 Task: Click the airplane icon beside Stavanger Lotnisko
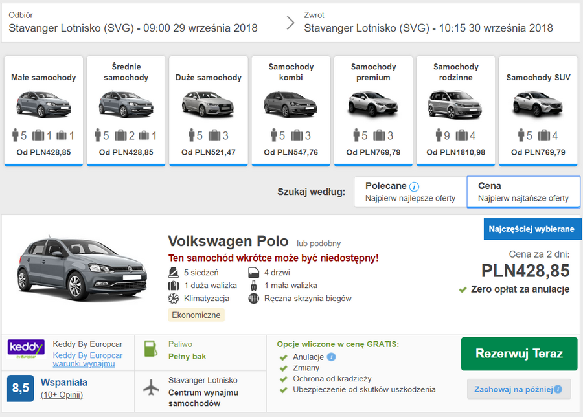click(x=152, y=387)
